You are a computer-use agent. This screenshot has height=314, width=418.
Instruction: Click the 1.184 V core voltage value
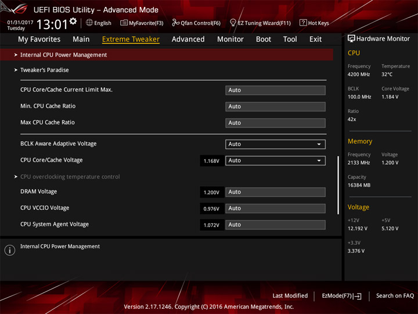tap(390, 97)
